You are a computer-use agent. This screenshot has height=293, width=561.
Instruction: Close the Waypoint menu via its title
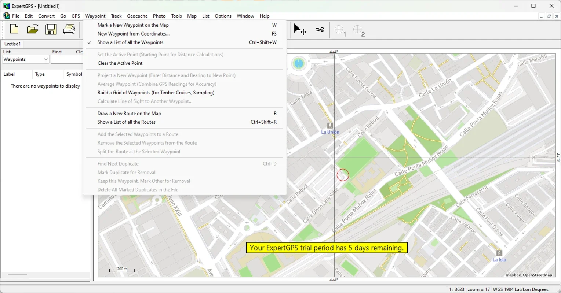pyautogui.click(x=95, y=16)
